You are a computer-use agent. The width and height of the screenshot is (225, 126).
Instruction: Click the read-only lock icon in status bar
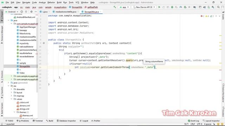(x=214, y=124)
